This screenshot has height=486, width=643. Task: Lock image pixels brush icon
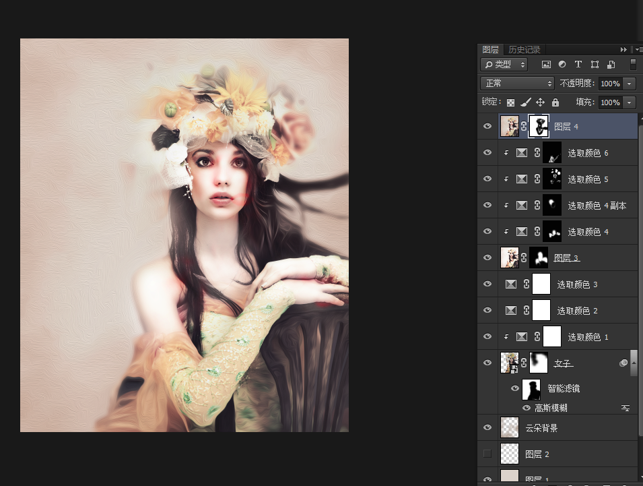pyautogui.click(x=526, y=102)
